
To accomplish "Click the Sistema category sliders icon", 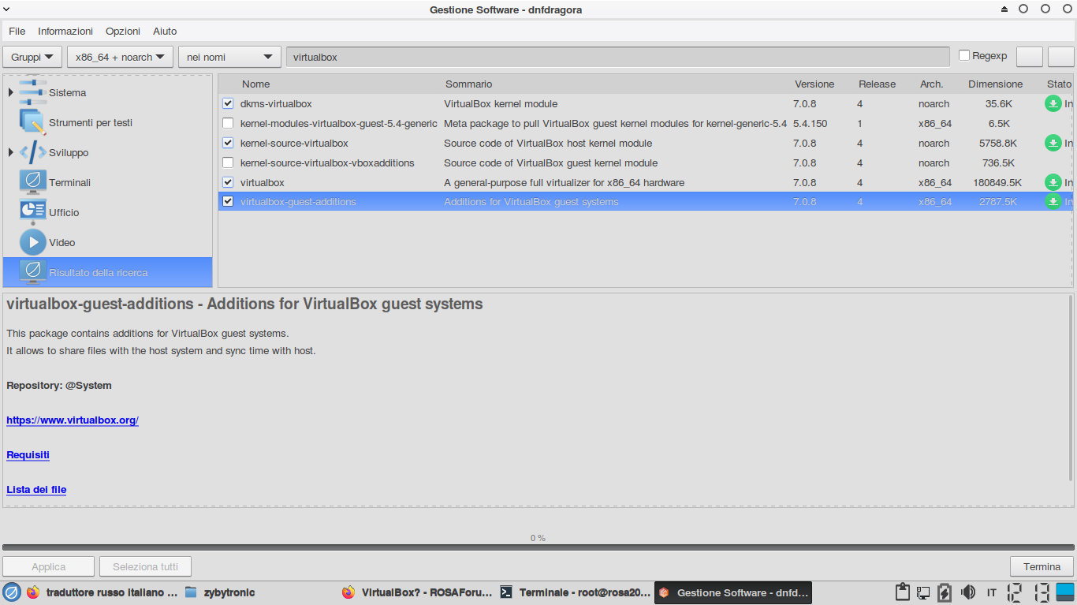I will [32, 92].
